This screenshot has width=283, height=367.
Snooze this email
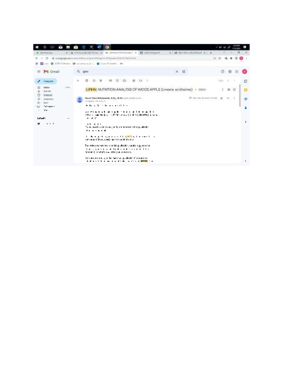point(117,81)
